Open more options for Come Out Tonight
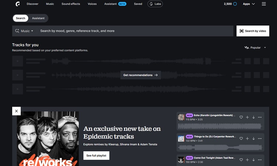Image resolution: width=277 pixels, height=166 pixels. (x=260, y=160)
